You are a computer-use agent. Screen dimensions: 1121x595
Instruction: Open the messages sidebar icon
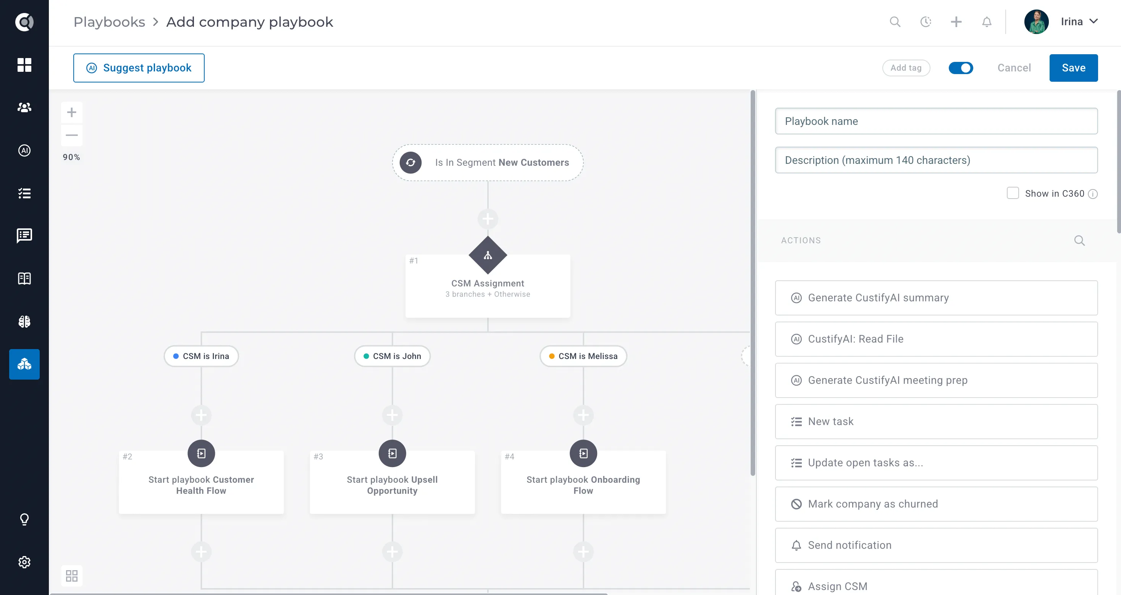tap(24, 236)
